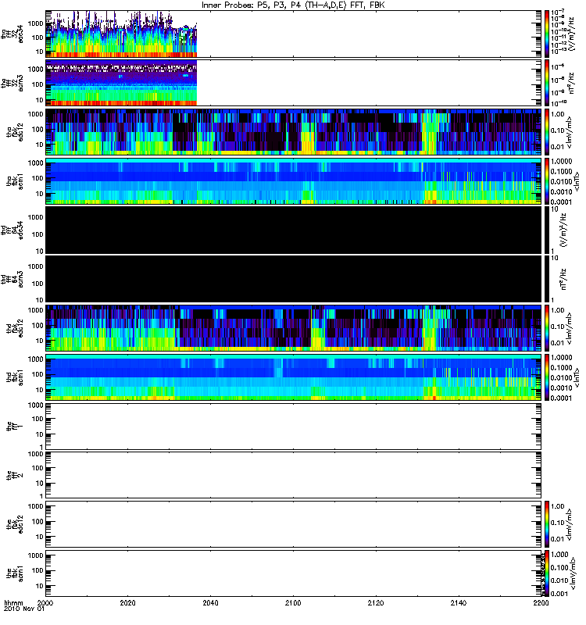The image size is (586, 625).
Task: Click the "2040" time axis label
Action: point(210,602)
